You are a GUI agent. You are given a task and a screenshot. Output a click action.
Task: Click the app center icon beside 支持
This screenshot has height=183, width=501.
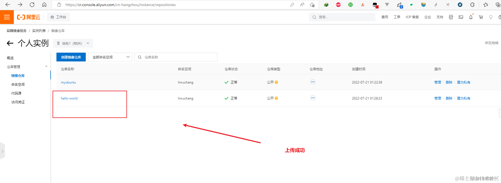451,17
